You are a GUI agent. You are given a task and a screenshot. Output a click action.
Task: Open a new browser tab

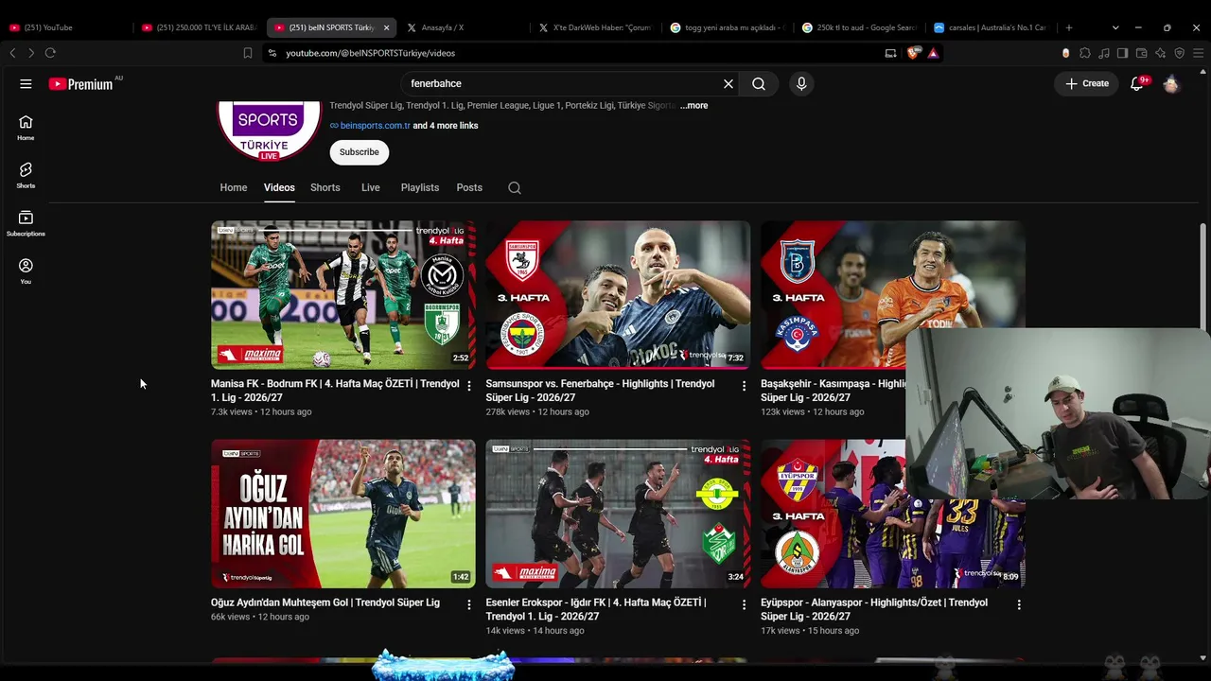[x=1069, y=27]
